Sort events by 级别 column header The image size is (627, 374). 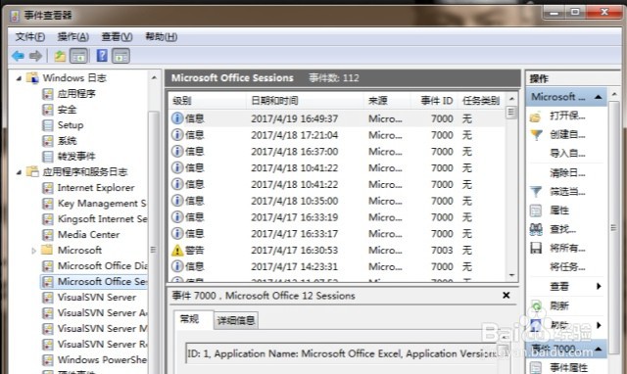tap(207, 100)
